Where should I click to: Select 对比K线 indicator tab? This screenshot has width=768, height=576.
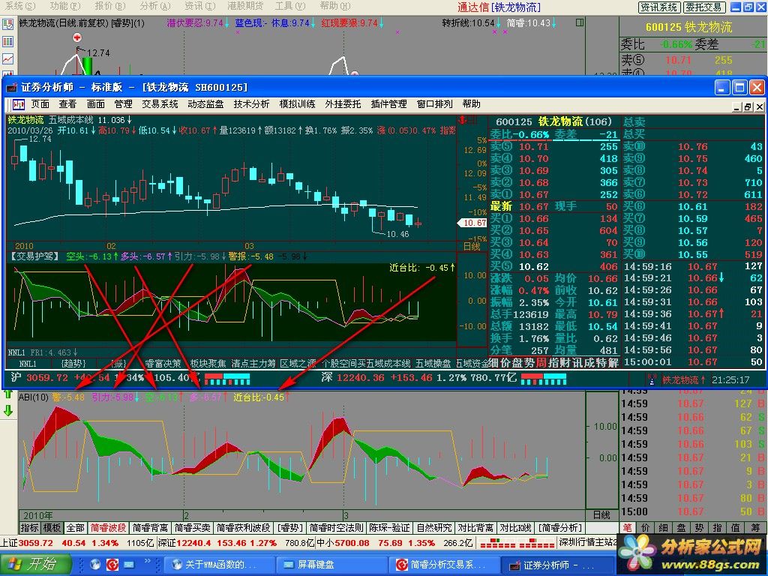pyautogui.click(x=515, y=528)
